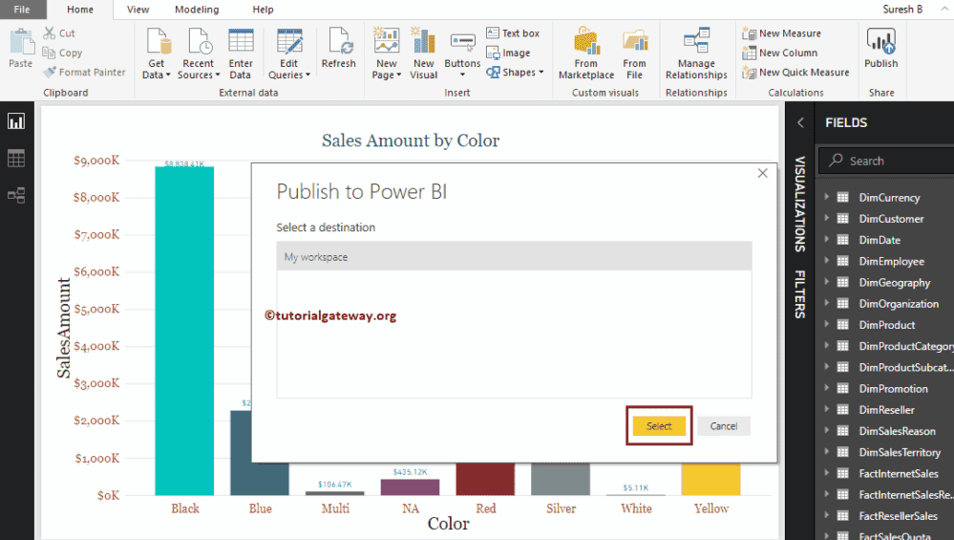Viewport: 954px width, 540px height.
Task: Import visual From Marketplace
Action: (x=586, y=54)
